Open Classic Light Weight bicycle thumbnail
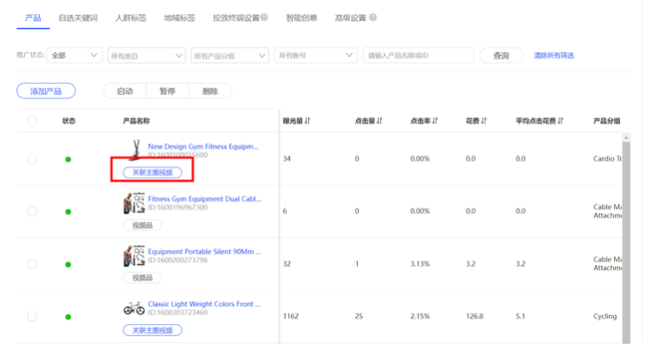 tap(133, 308)
